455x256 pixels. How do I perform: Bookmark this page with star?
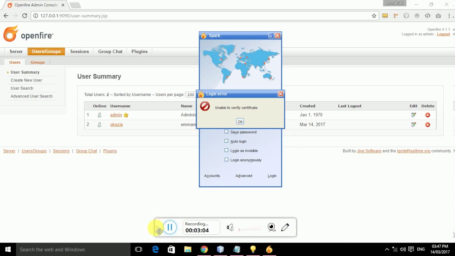[374, 16]
